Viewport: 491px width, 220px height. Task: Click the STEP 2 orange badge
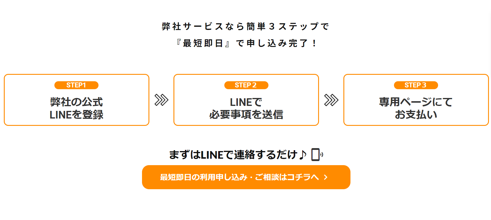coord(246,85)
